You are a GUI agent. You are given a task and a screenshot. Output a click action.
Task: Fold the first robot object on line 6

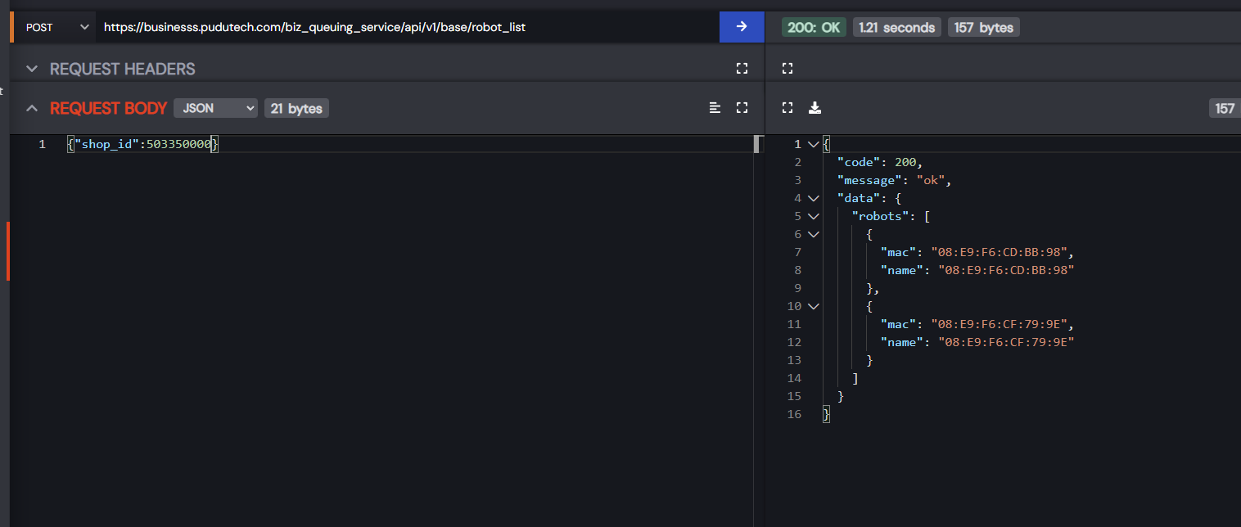click(x=813, y=234)
